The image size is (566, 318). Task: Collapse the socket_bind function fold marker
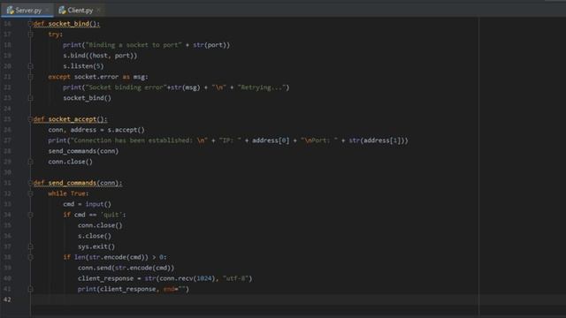pyautogui.click(x=30, y=24)
